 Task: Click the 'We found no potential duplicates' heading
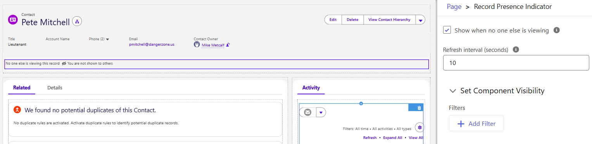coord(90,110)
